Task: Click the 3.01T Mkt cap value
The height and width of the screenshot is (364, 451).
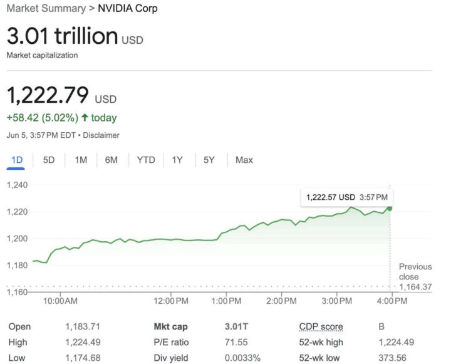Action: tap(236, 326)
